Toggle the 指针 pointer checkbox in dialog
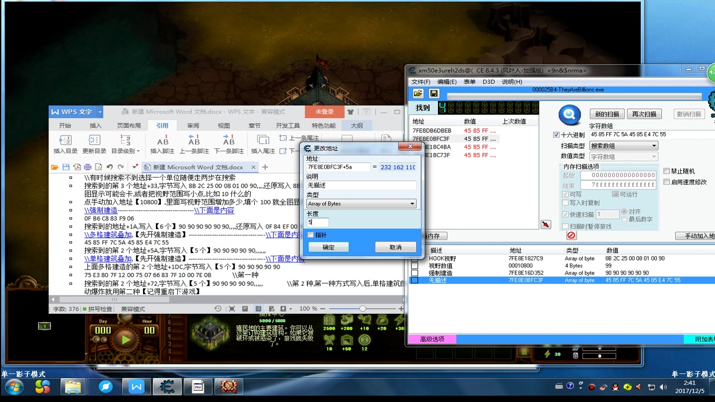Screen dimensions: 715x402 click(311, 235)
